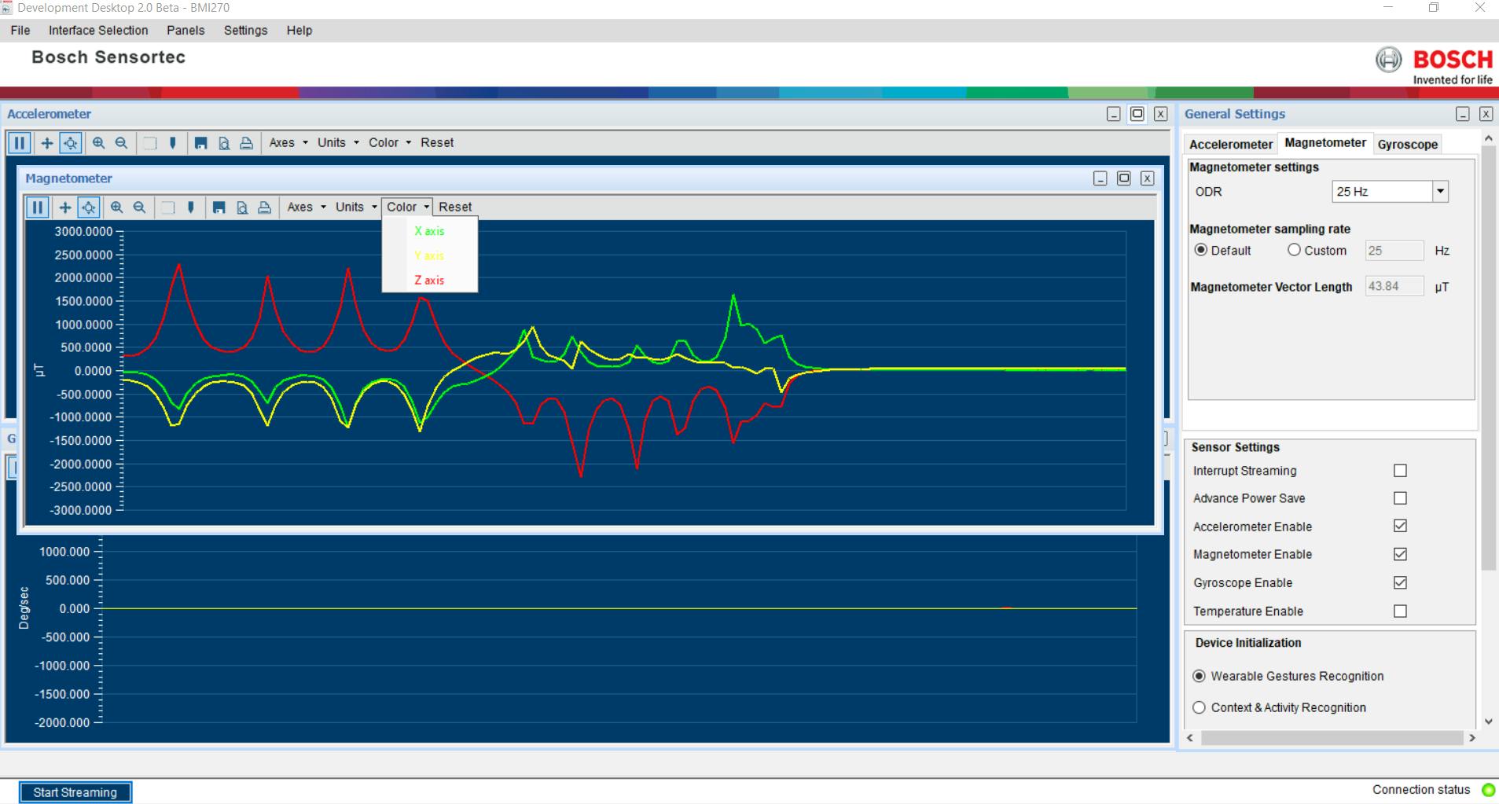1499x804 pixels.
Task: Click the marker tool in Accelerometer toolbar
Action: [173, 143]
